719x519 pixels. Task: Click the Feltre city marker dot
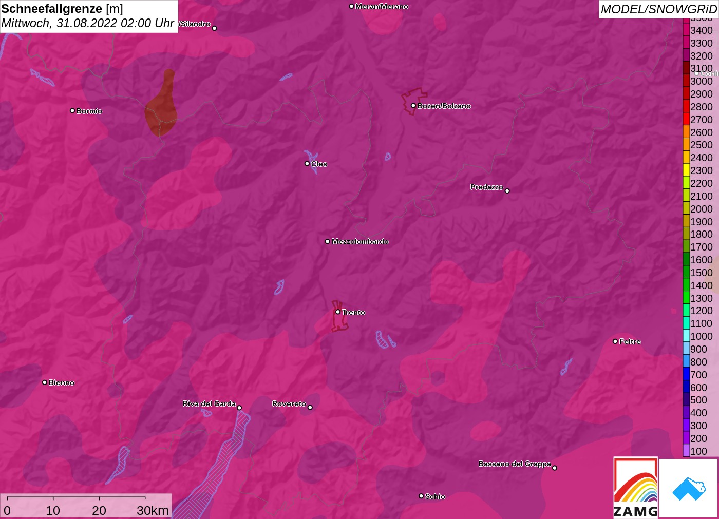pos(615,341)
